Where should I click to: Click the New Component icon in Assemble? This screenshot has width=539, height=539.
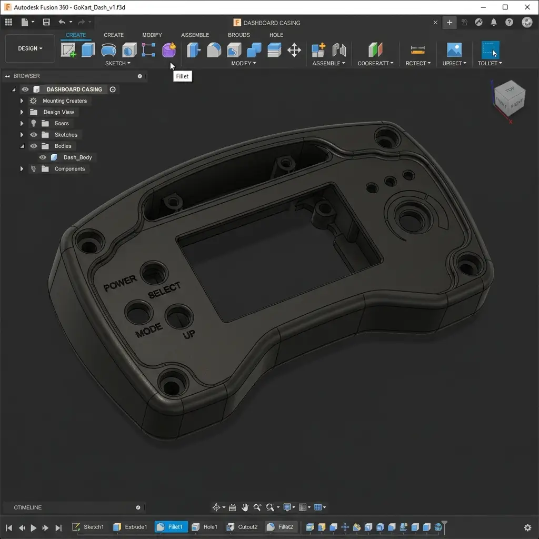point(318,50)
